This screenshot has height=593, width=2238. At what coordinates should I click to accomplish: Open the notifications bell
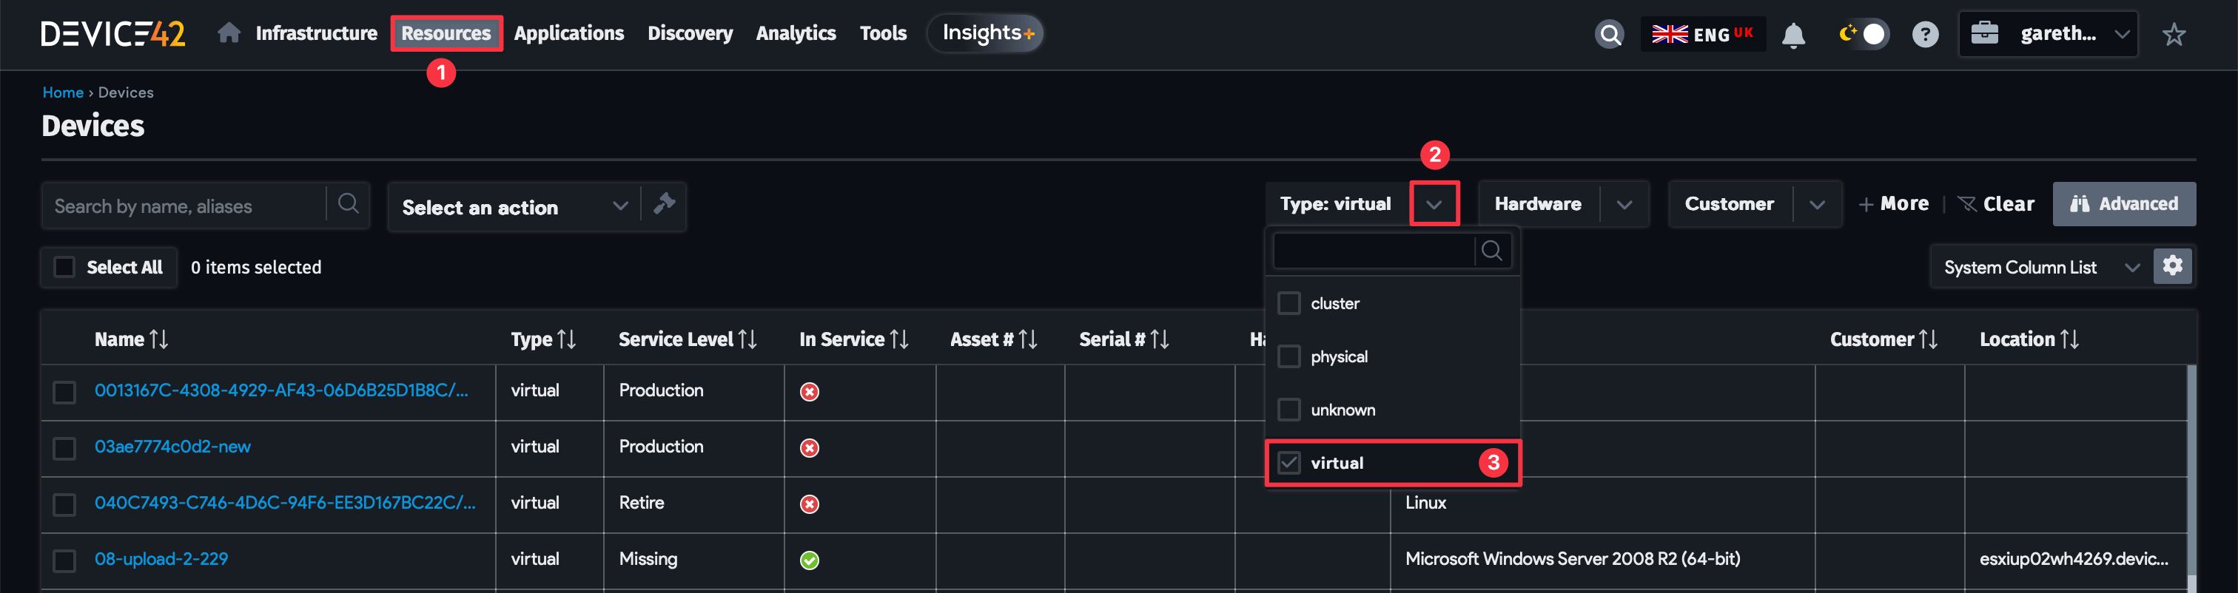click(1793, 35)
